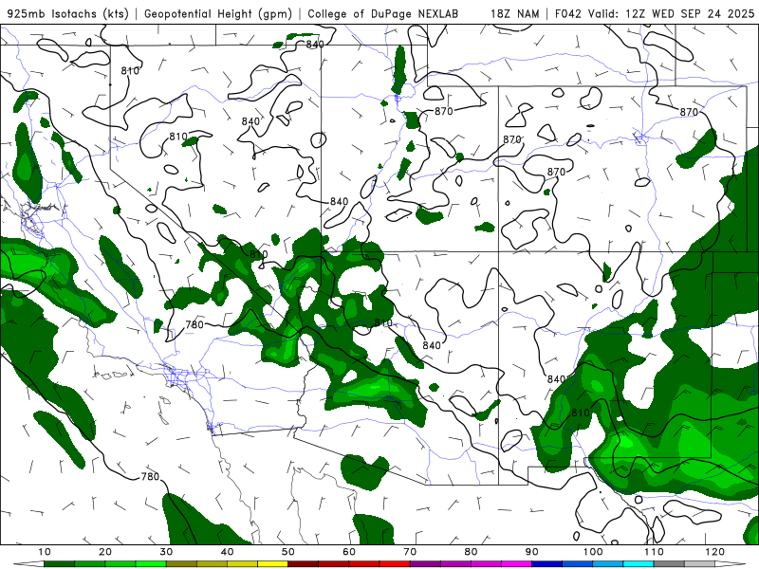Click the 10 value on the color scale
Image resolution: width=759 pixels, height=569 pixels.
coord(45,552)
